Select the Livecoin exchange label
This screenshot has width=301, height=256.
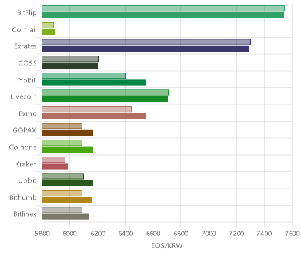[x=24, y=97]
